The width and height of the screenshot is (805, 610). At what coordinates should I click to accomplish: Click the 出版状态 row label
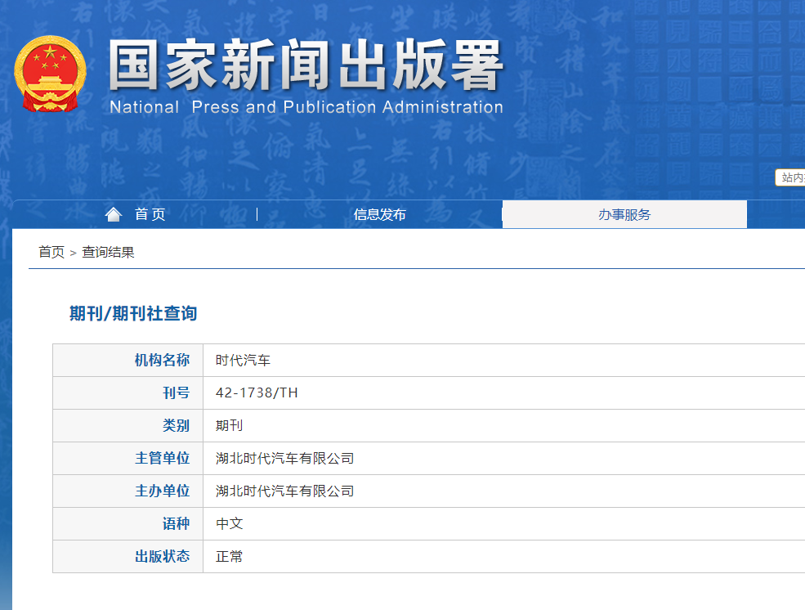(162, 556)
